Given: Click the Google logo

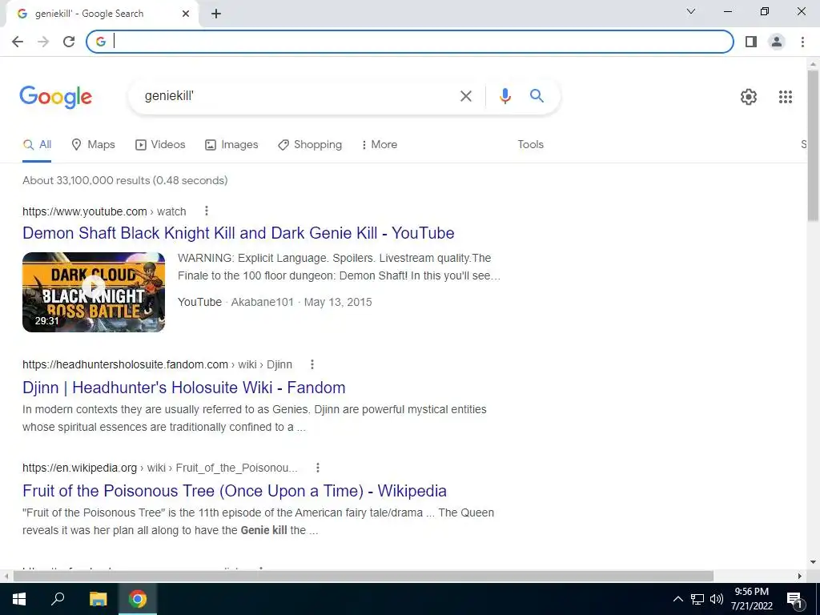Looking at the screenshot, I should coord(56,97).
